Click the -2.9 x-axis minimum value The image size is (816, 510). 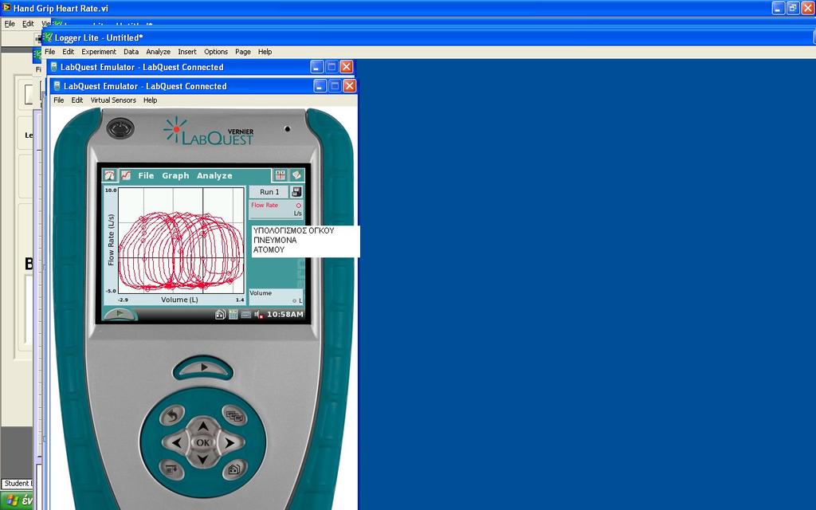(123, 300)
